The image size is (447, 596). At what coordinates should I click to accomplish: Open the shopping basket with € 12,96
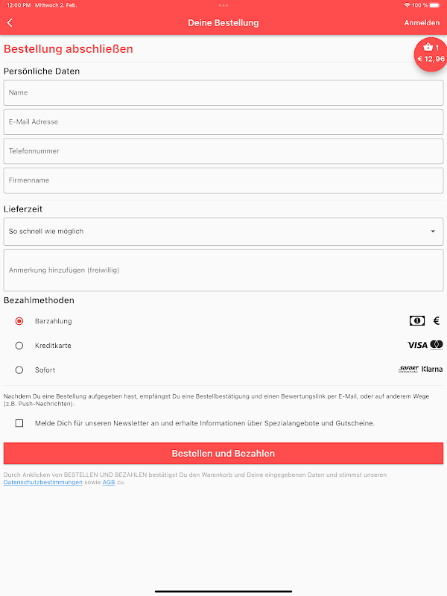pyautogui.click(x=431, y=54)
